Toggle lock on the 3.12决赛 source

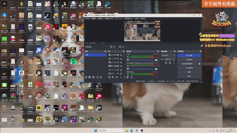tap(121, 59)
